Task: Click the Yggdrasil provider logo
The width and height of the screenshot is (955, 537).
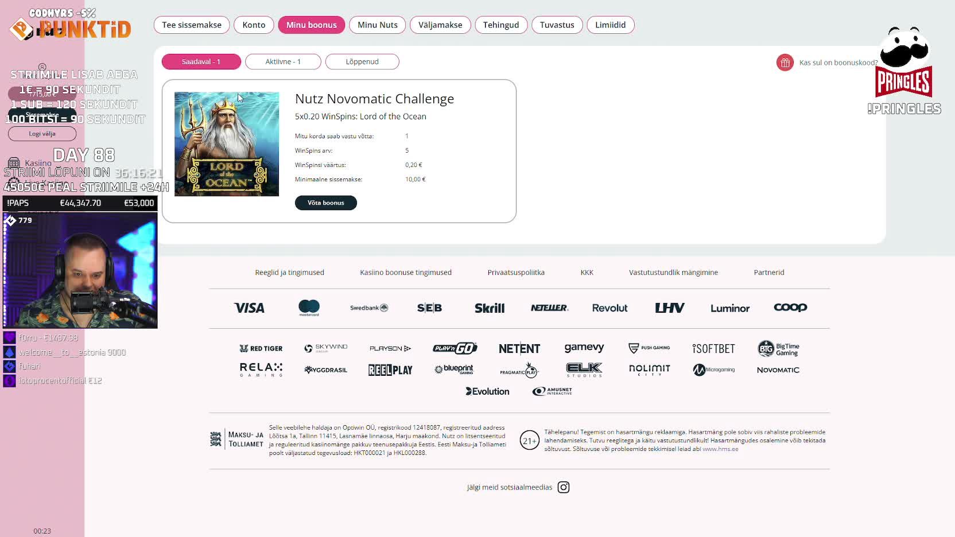Action: (326, 369)
